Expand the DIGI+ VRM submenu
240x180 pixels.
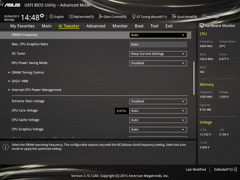(20, 81)
